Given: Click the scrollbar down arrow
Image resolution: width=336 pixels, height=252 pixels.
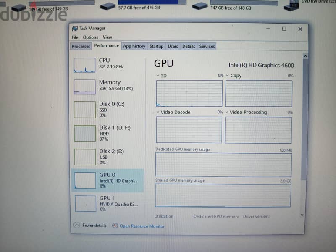Looking at the screenshot, I should [x=302, y=215].
